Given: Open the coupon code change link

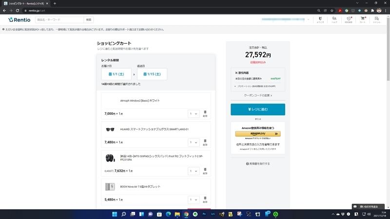Looking at the screenshot, I should point(258,95).
